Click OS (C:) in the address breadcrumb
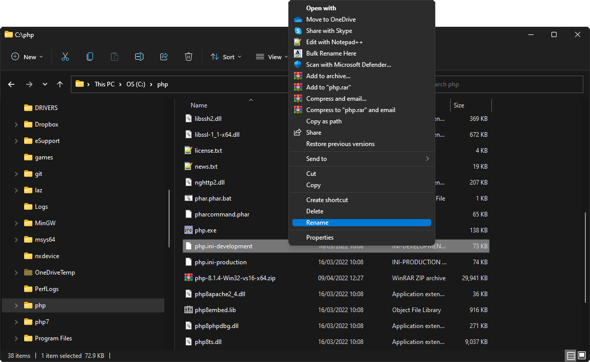 coord(136,84)
